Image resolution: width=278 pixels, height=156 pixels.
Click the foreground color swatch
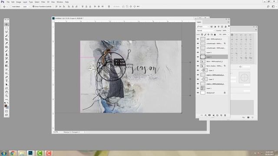coord(6,106)
